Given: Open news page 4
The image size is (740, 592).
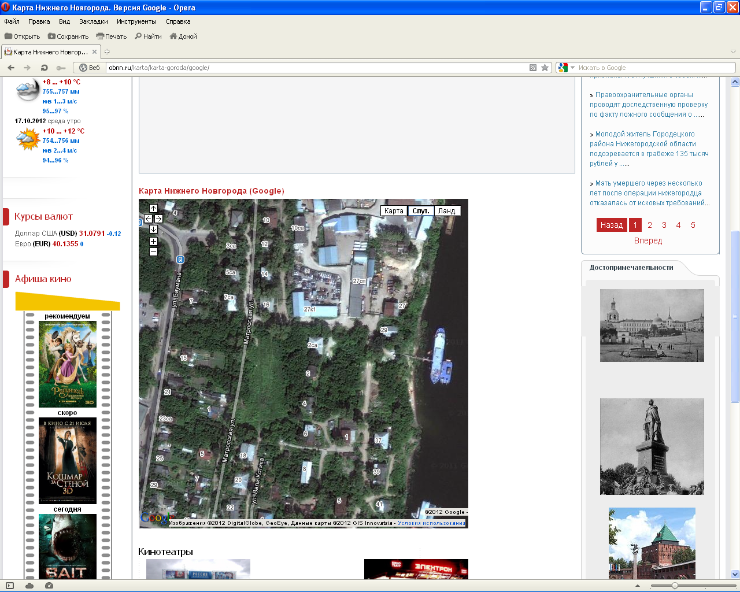Looking at the screenshot, I should coord(679,225).
